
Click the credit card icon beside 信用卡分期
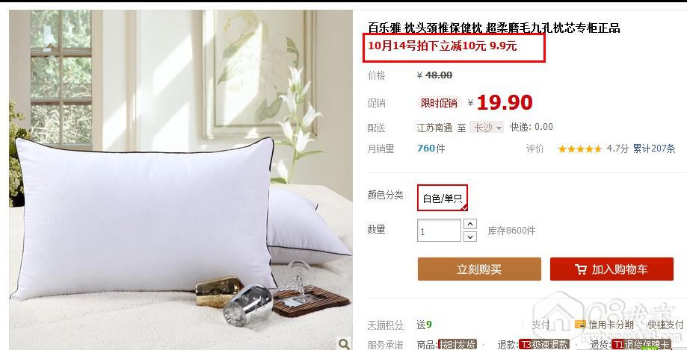(x=579, y=325)
